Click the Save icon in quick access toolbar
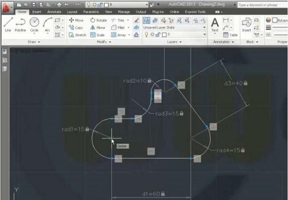 [x=34, y=5]
